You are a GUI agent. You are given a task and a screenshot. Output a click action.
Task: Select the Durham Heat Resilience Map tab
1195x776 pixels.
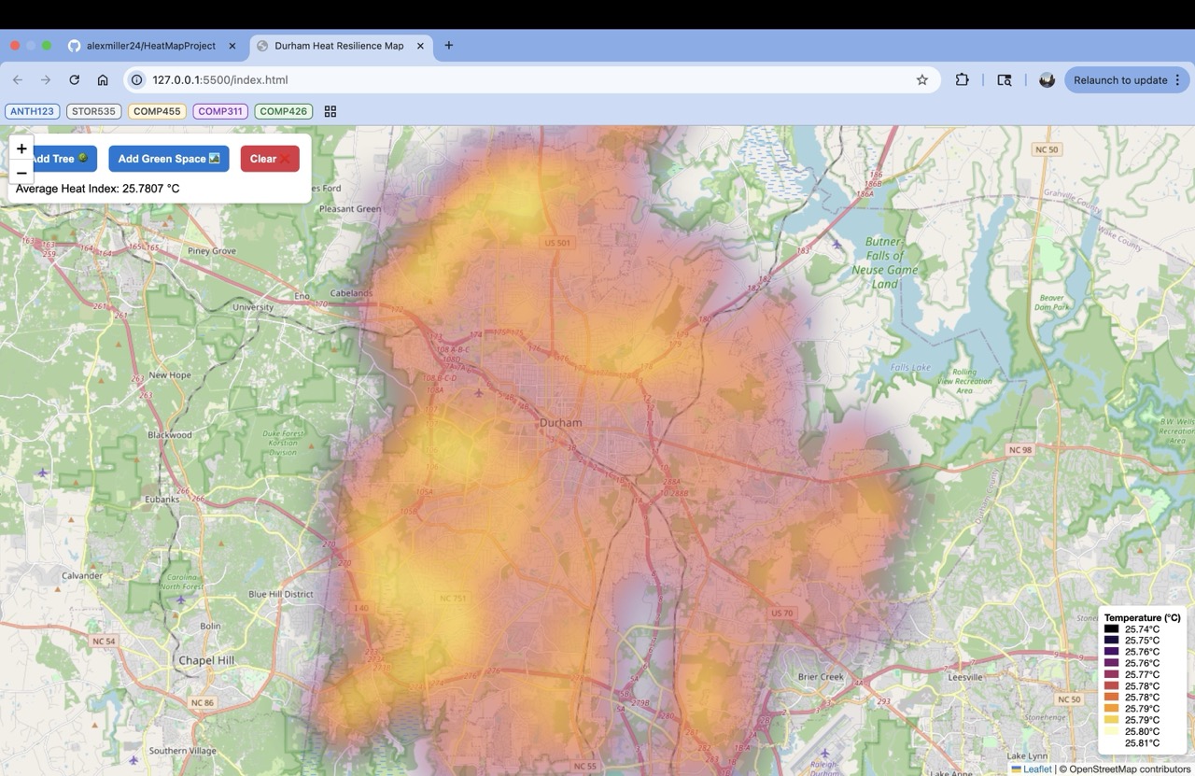click(340, 46)
